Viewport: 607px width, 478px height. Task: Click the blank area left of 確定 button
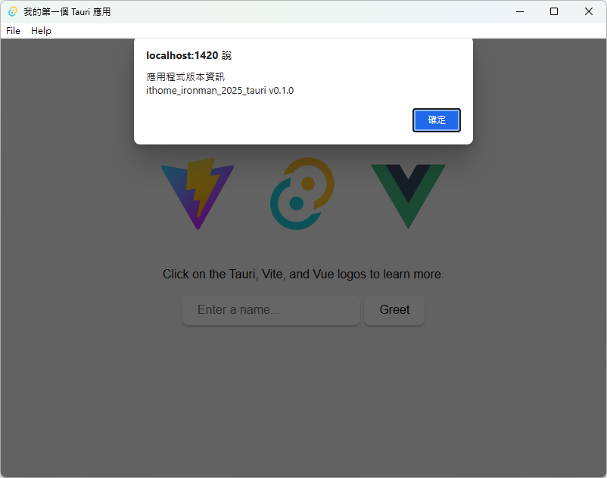tap(271, 120)
